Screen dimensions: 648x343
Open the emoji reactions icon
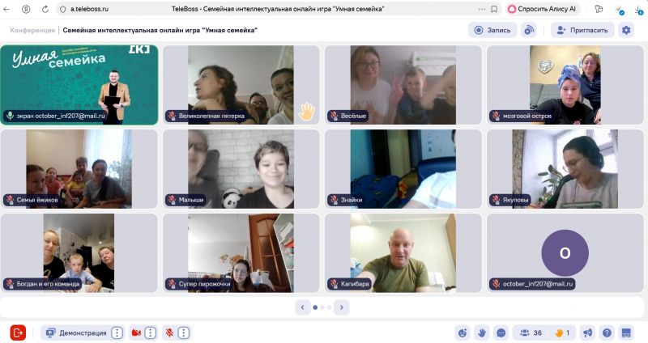[x=463, y=332]
